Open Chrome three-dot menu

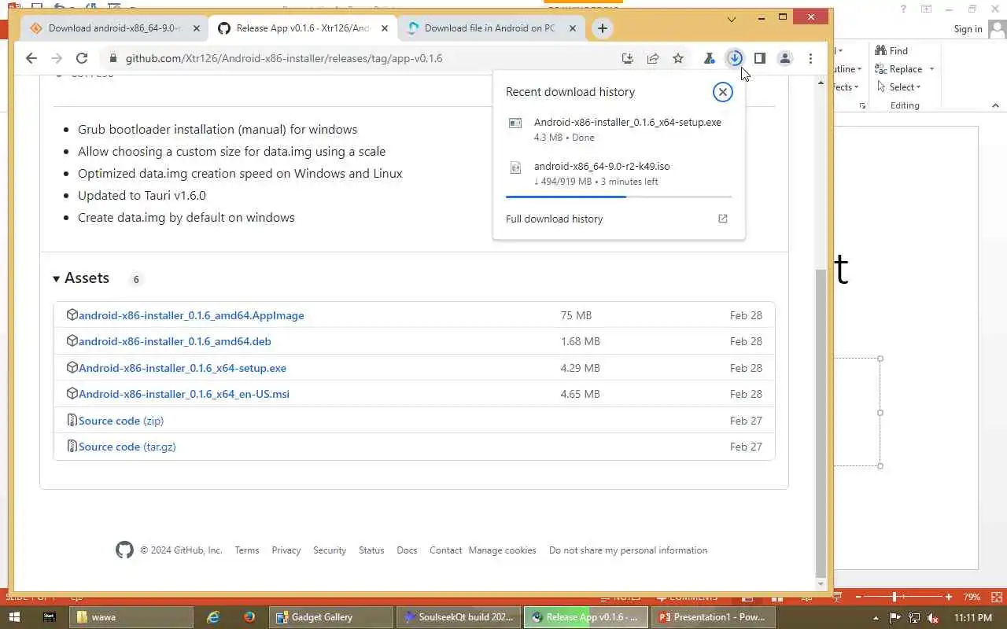[x=810, y=58]
